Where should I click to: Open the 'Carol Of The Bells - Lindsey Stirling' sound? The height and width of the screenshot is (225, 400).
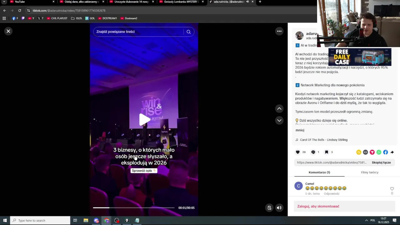(x=323, y=140)
